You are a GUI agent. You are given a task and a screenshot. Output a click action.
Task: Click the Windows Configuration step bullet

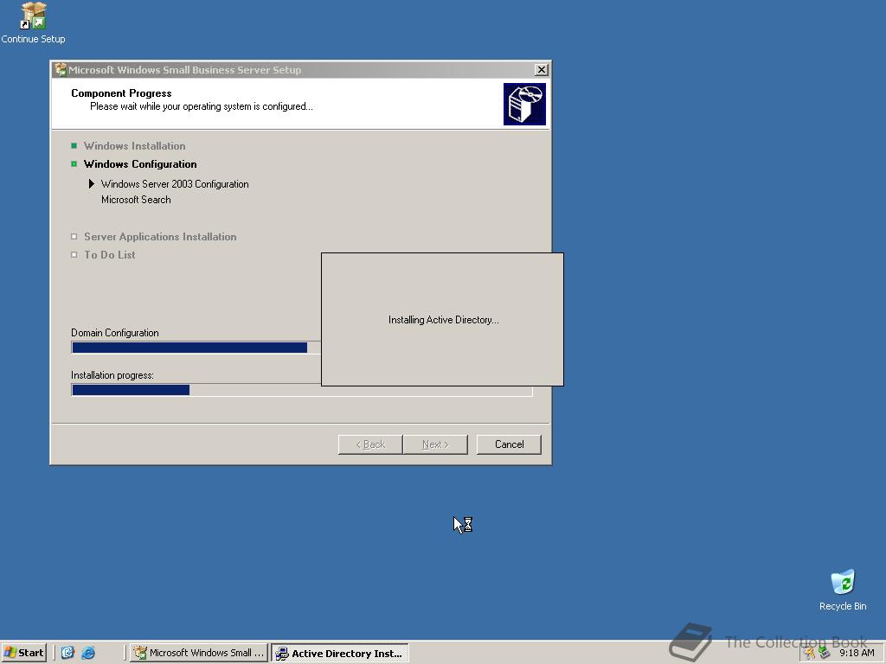74,163
